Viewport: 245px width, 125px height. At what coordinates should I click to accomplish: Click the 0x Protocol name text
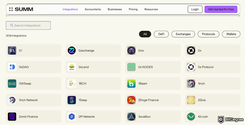tap(206, 67)
